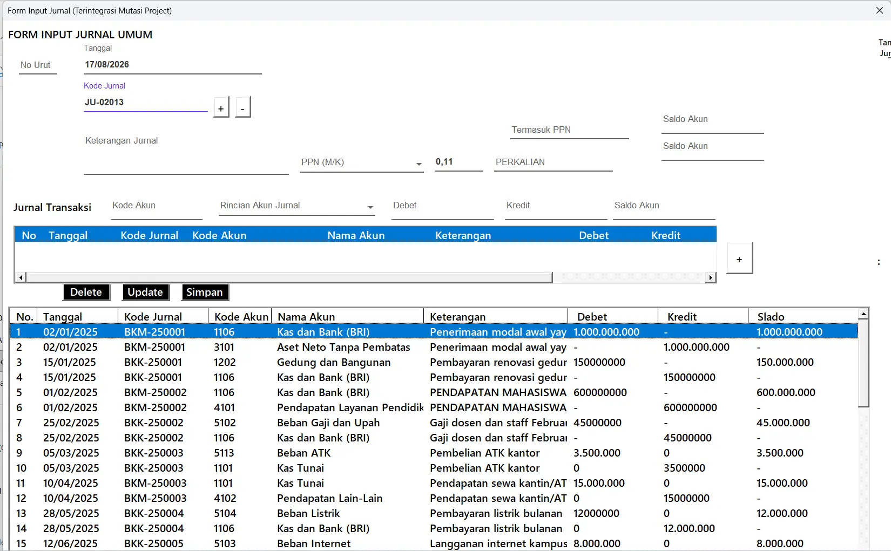Screen dimensions: 891x551
Task: Click the Keterangan header in blue table
Action: [463, 235]
